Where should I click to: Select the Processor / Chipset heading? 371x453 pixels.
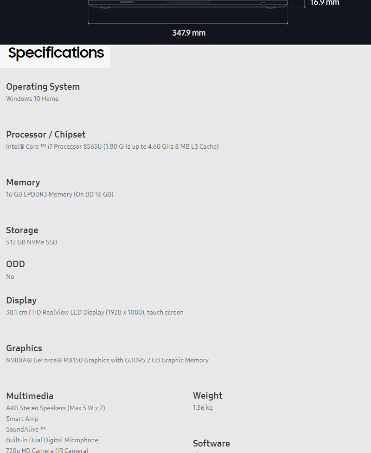point(45,135)
